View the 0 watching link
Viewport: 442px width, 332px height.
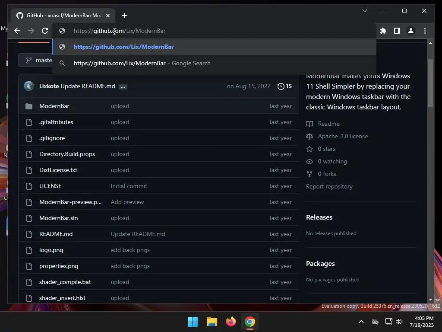pos(332,162)
